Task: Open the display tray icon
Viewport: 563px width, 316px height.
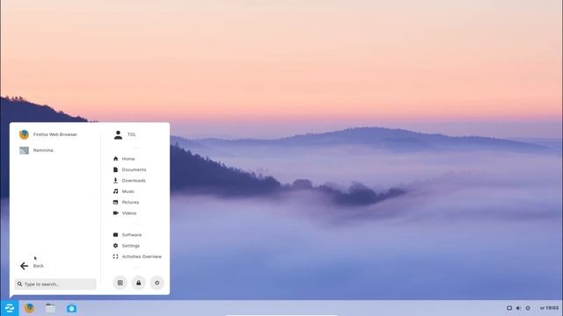Action: click(x=509, y=308)
